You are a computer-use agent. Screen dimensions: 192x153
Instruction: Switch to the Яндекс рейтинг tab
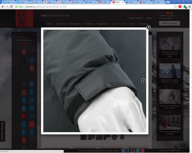click(77, 2)
